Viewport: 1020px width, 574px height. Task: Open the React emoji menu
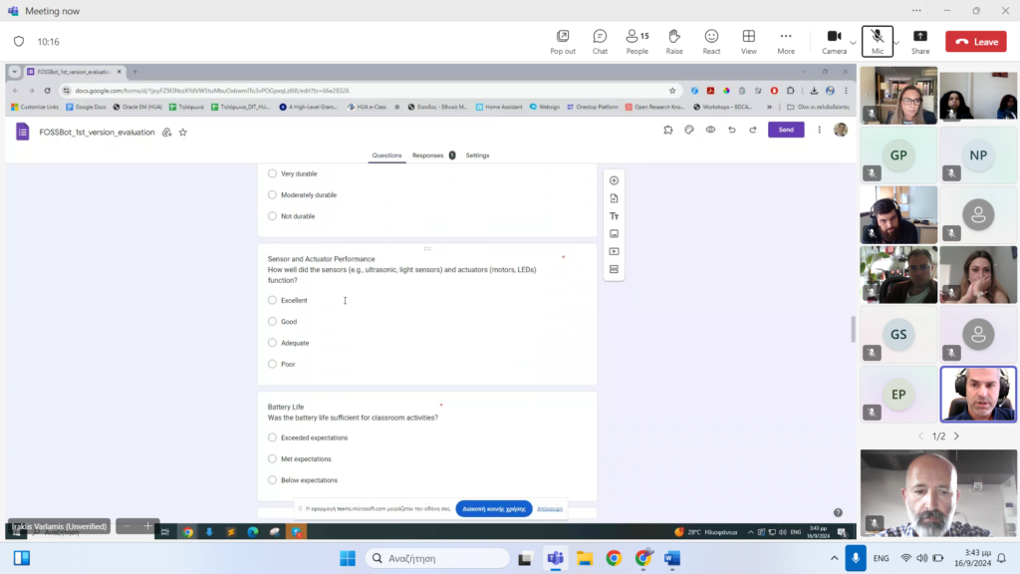[x=711, y=42]
